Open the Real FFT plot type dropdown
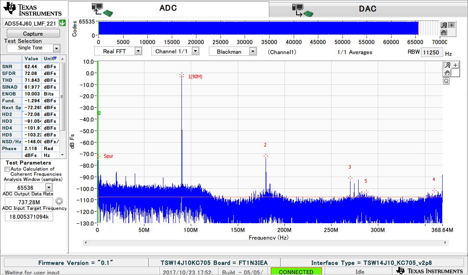This screenshot has height=275, width=468. 138,51
